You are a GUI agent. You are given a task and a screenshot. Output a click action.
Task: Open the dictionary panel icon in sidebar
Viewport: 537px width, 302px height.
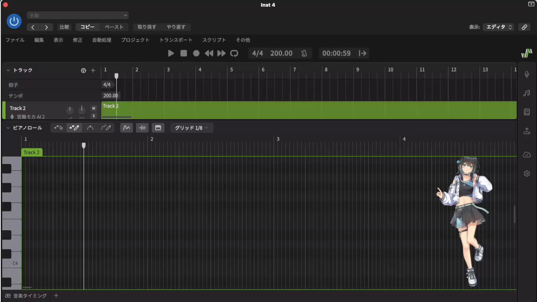[x=527, y=112]
